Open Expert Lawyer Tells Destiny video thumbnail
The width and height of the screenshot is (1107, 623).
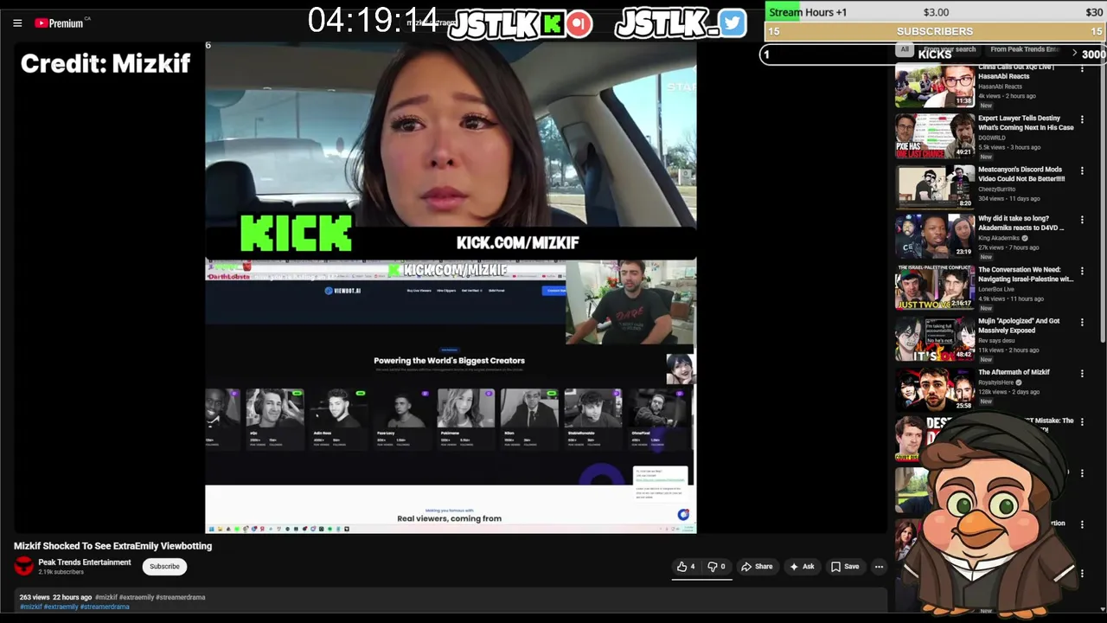(x=934, y=136)
